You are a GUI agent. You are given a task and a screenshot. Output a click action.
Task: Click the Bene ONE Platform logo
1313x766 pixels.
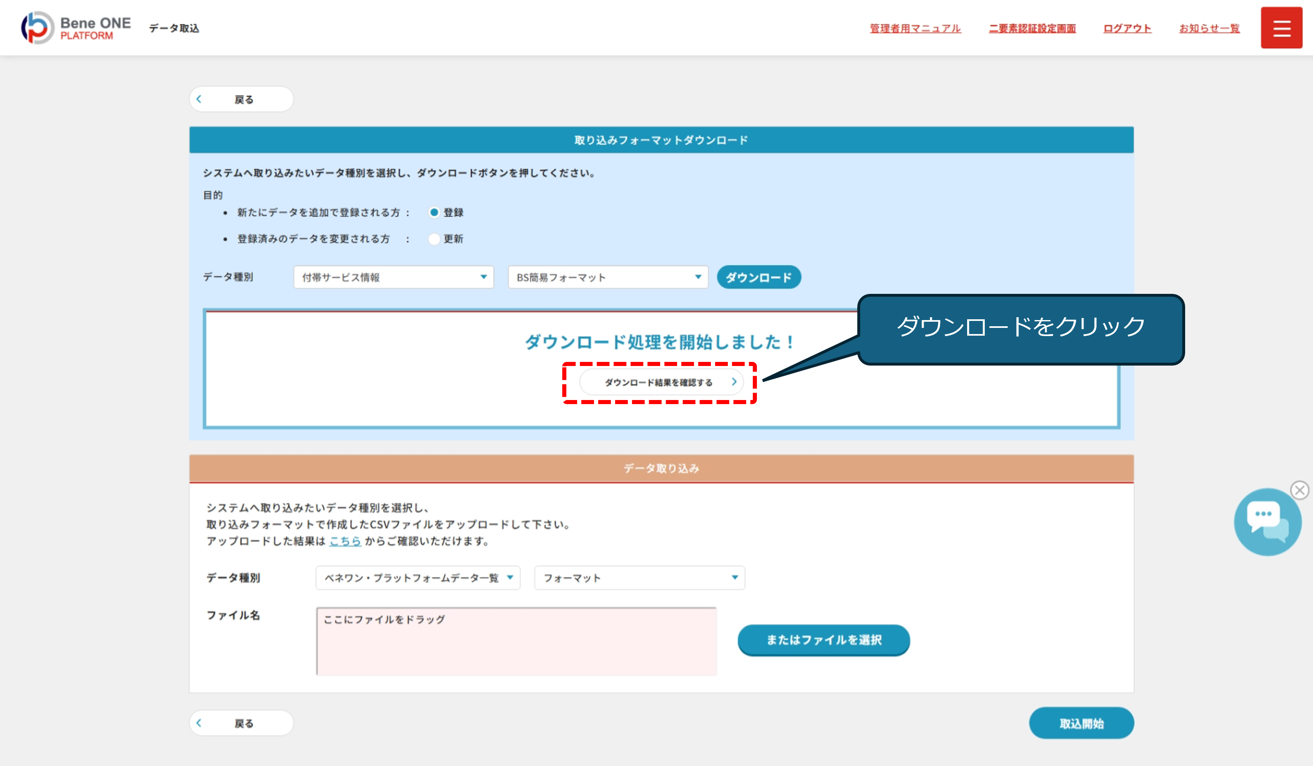76,27
